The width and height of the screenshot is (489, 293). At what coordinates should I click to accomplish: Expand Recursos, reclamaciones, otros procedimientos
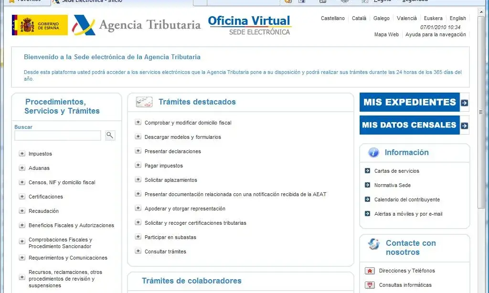(22, 277)
